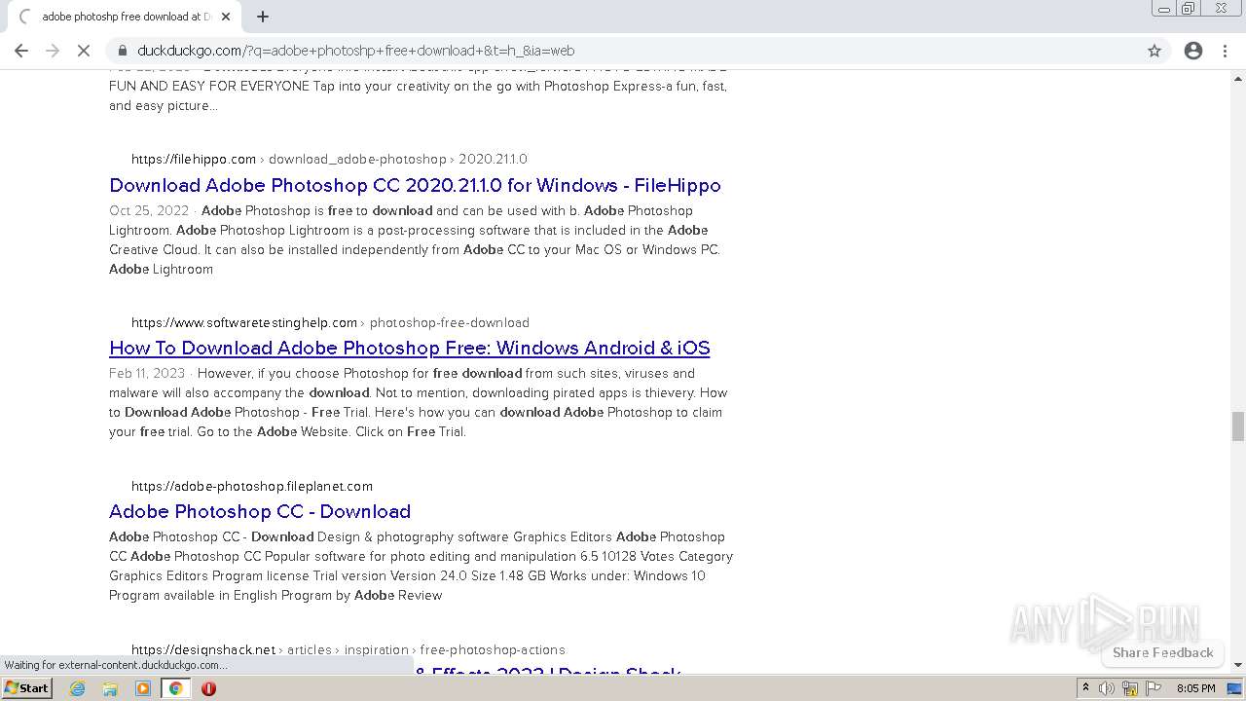Launch Internet Explorer from taskbar
The height and width of the screenshot is (701, 1246).
(x=78, y=688)
